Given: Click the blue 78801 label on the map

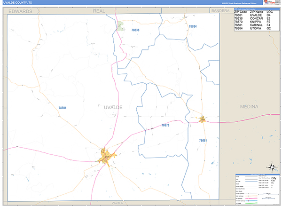Looking at the screenshot, I should (x=63, y=108).
